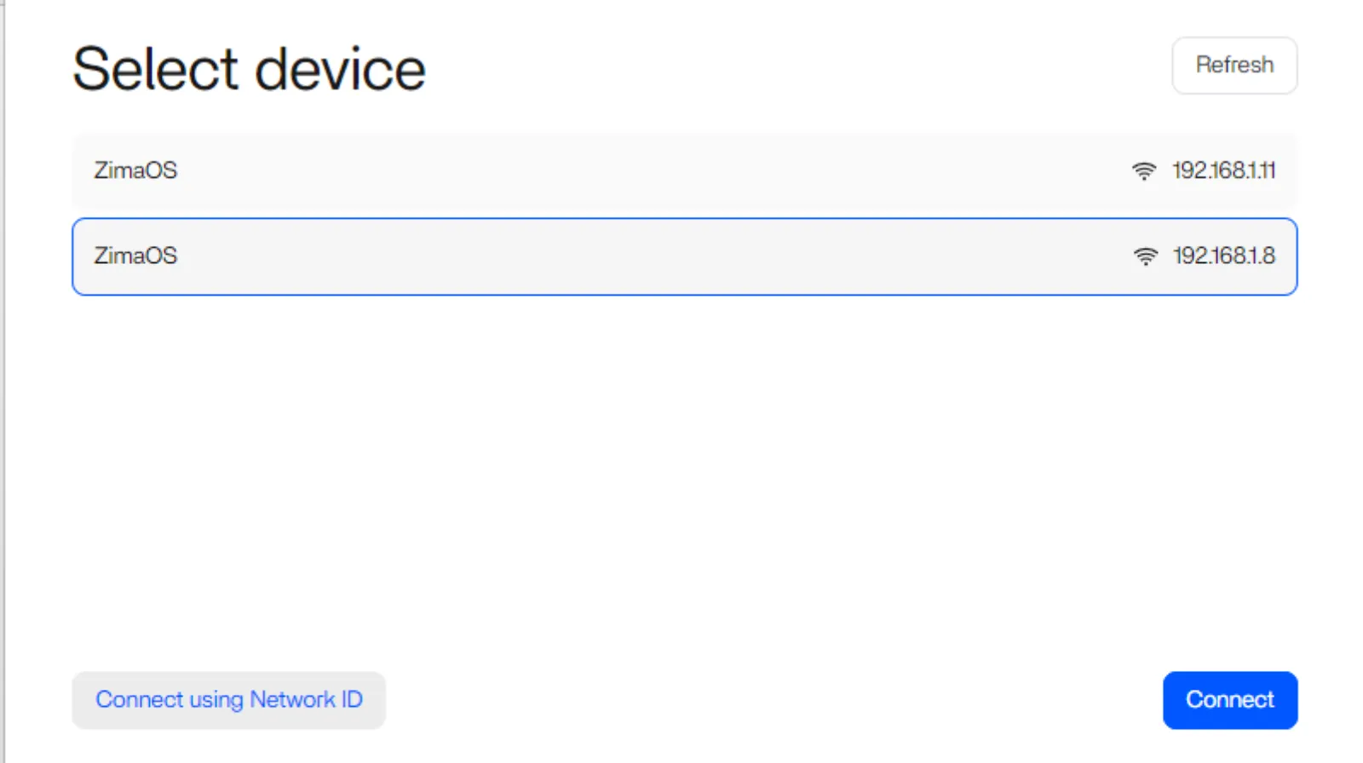The height and width of the screenshot is (763, 1363).
Task: Open Connect using Network ID
Action: coord(228,700)
